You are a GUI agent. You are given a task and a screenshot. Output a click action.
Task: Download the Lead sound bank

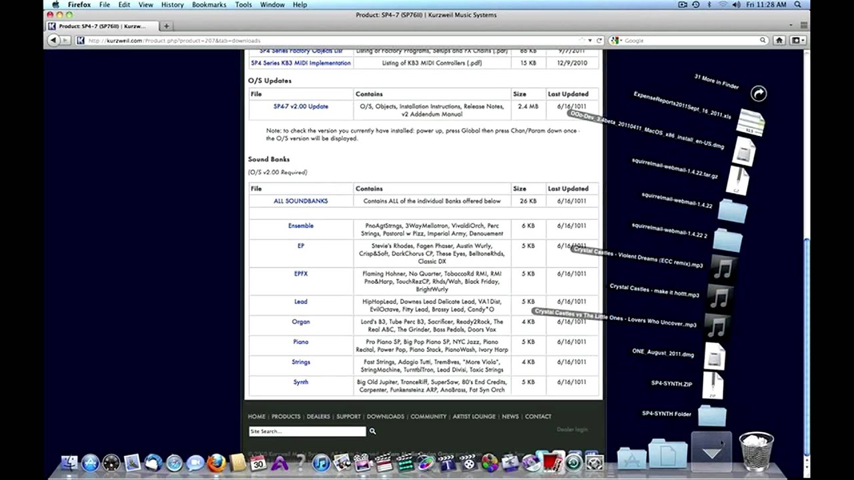click(x=301, y=301)
